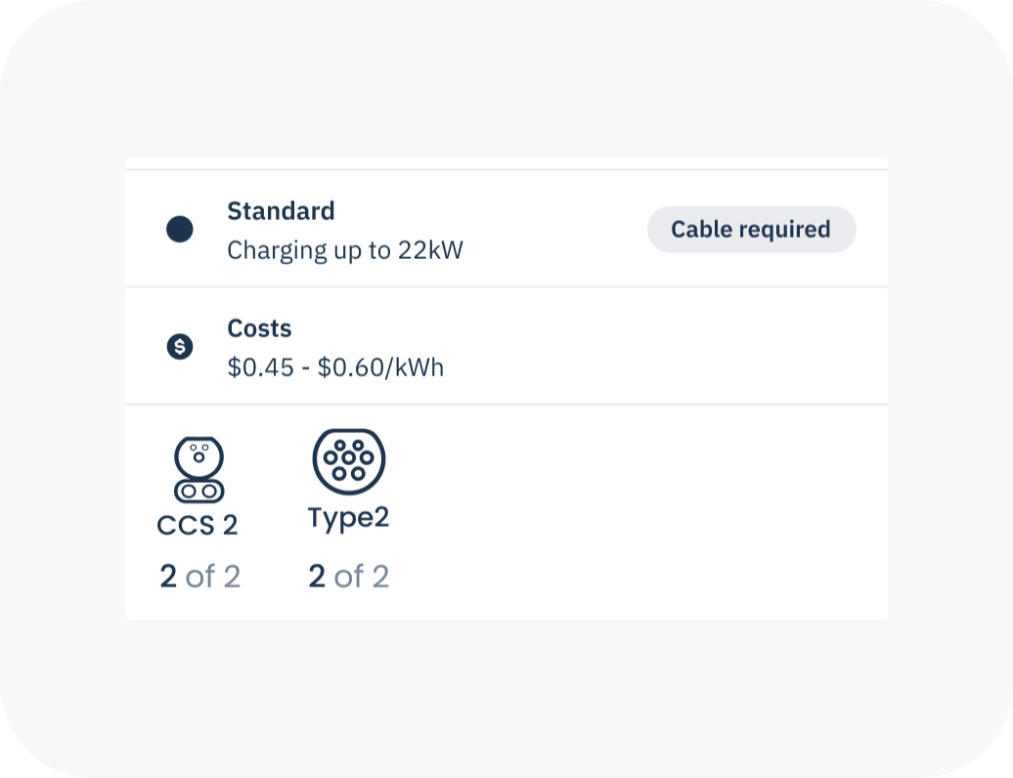This screenshot has height=778, width=1013.
Task: Open the Standard charging heading
Action: 281,211
